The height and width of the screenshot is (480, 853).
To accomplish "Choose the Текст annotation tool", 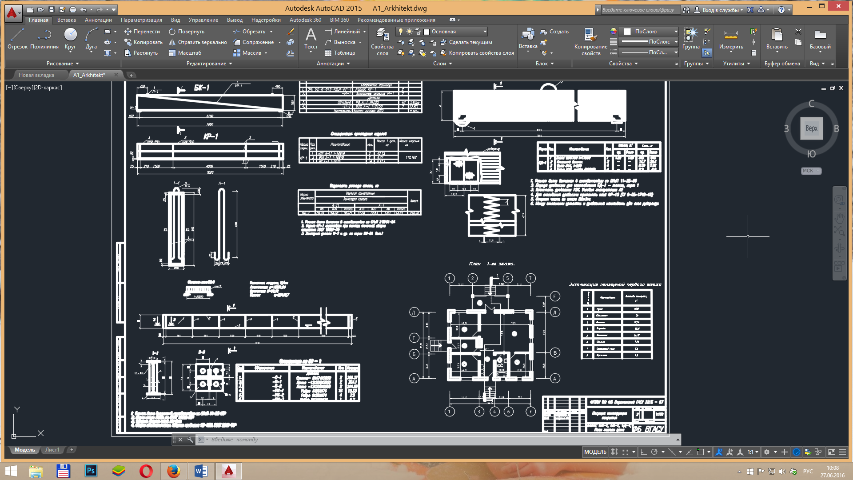I will coord(311,38).
